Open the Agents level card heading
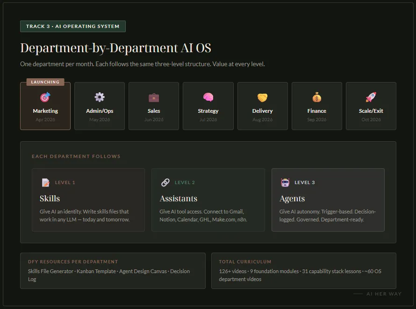 [x=292, y=199]
